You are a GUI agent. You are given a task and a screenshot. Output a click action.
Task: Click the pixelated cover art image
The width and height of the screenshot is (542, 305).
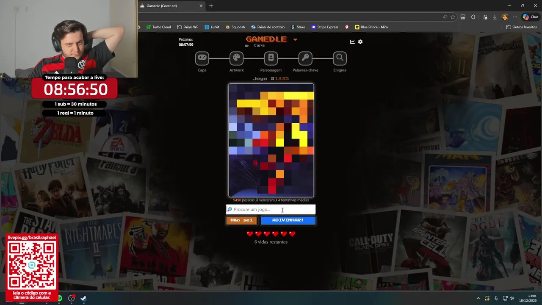point(271,140)
